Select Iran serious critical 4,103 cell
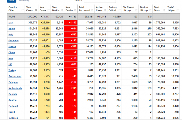The width and height of the screenshot is (182, 120). [x=115, y=58]
